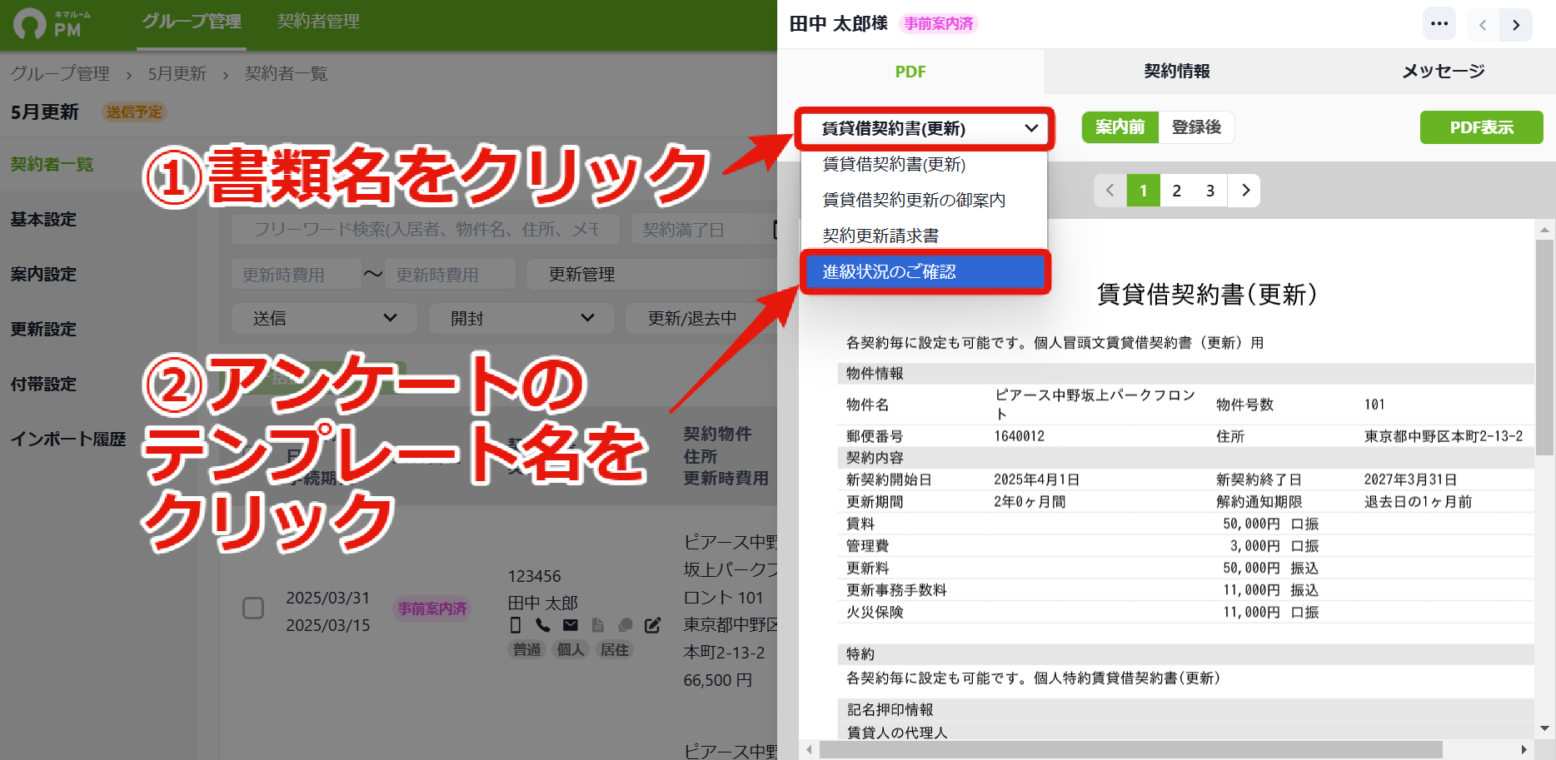Open グループ管理 in top navigation

(192, 22)
